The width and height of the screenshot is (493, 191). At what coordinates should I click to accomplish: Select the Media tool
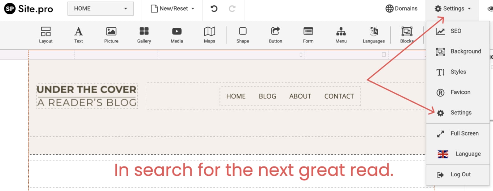tap(177, 35)
